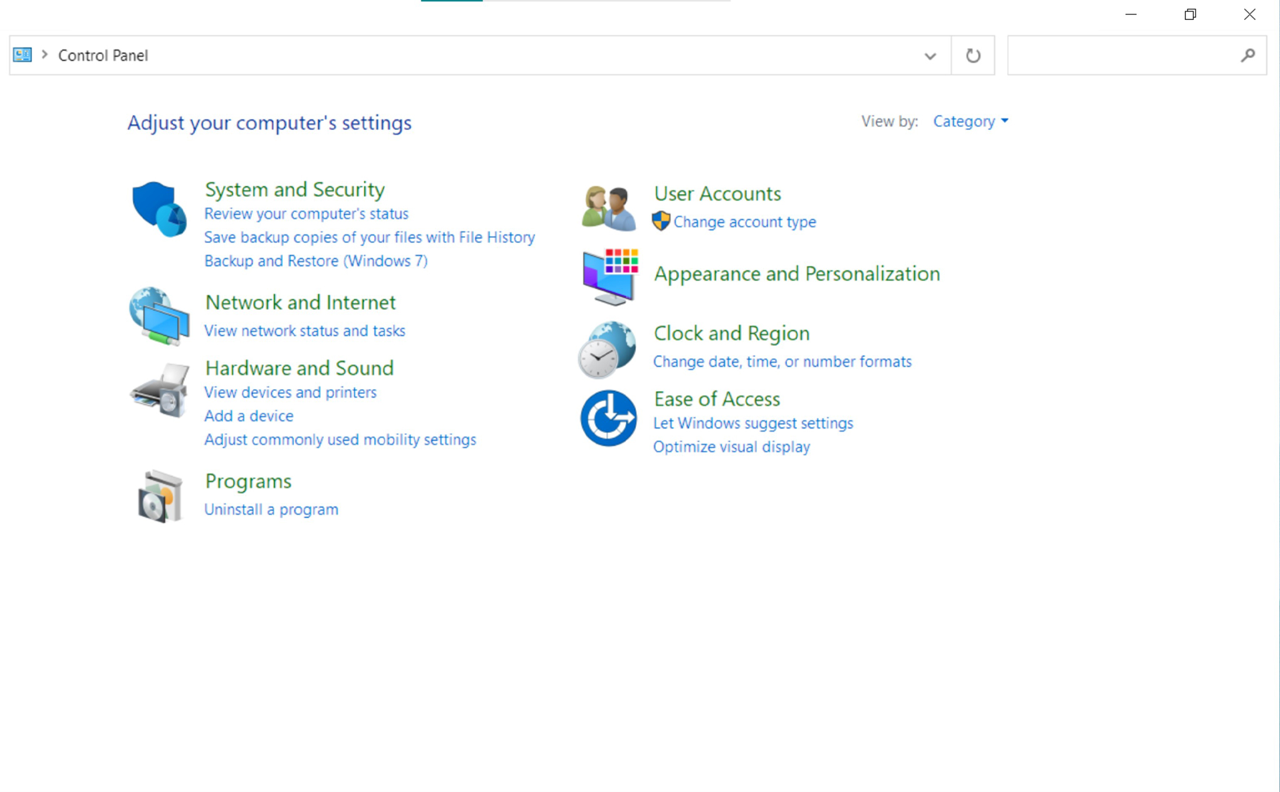Open the System and Security shield icon
The height and width of the screenshot is (792, 1280).
pos(159,209)
